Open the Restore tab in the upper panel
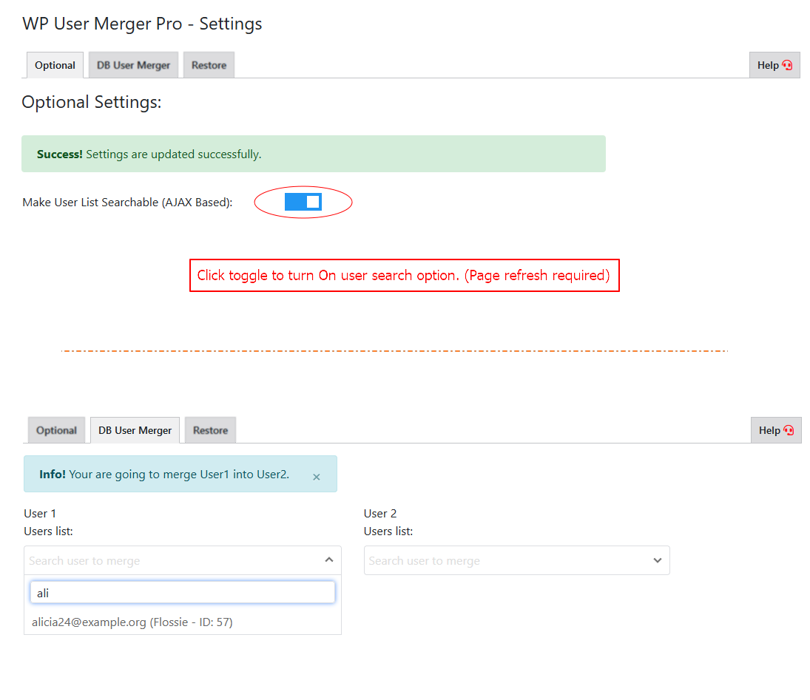 [x=209, y=65]
